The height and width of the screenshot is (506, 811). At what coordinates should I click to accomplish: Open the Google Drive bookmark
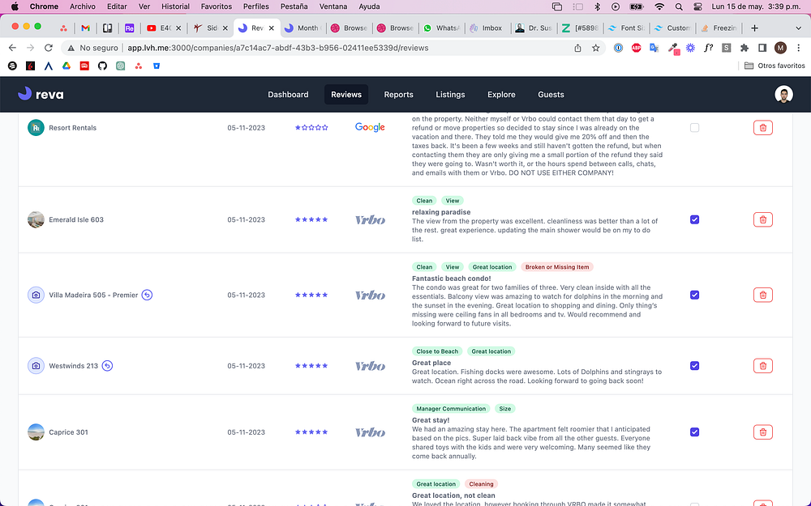pyautogui.click(x=67, y=66)
